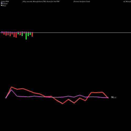This screenshot has height=131, width=131.
Task: Click the Price legend color swatch
Action: click(2, 5)
